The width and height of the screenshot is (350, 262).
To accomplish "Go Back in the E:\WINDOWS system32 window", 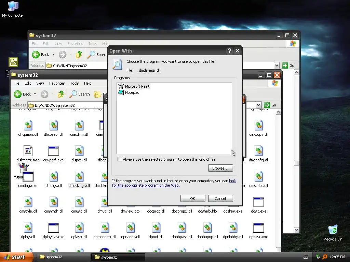I will [23, 94].
